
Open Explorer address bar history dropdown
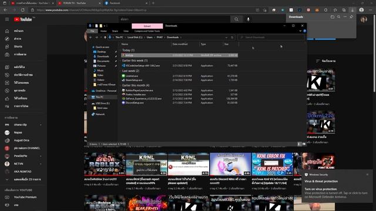pos(226,38)
